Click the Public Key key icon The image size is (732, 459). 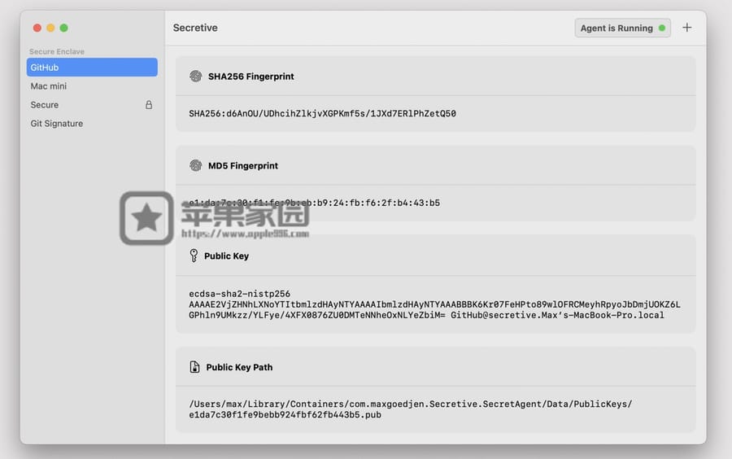(194, 256)
